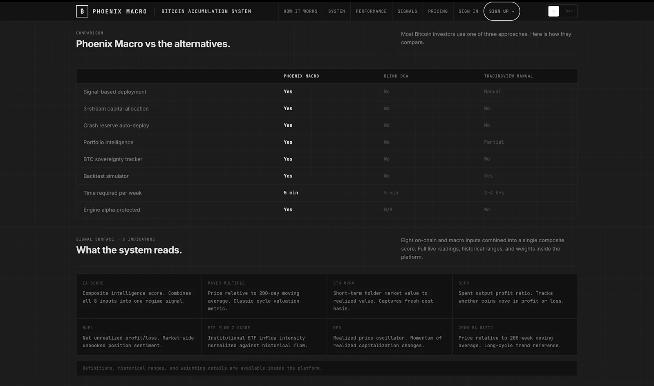Open the SOPR indicator card
The image size is (654, 386).
[x=515, y=296]
